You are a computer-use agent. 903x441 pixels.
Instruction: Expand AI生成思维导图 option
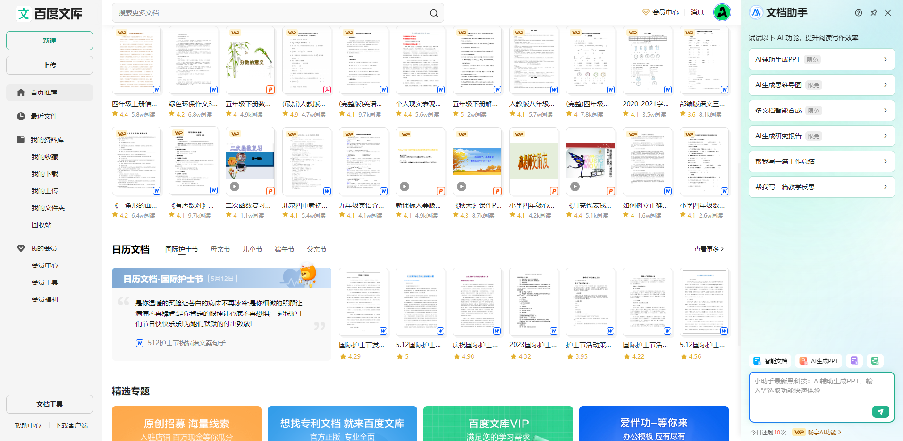click(885, 85)
